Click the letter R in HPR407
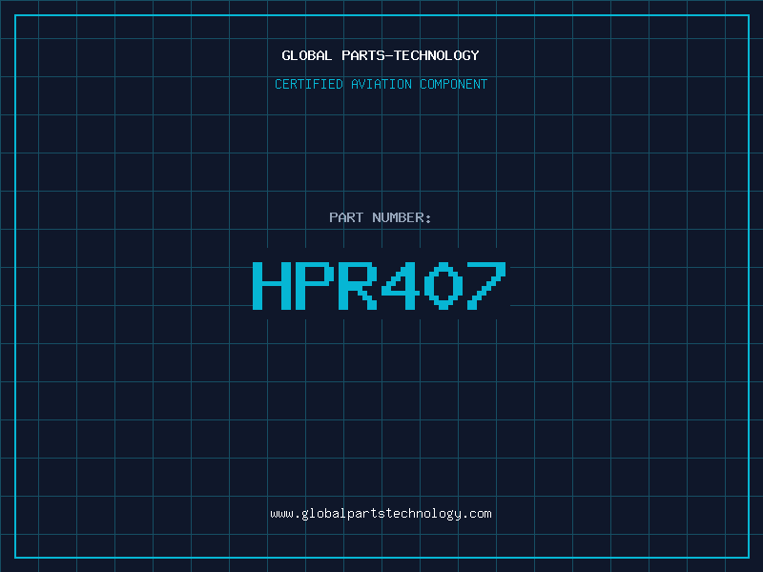Image resolution: width=763 pixels, height=572 pixels. click(x=357, y=284)
